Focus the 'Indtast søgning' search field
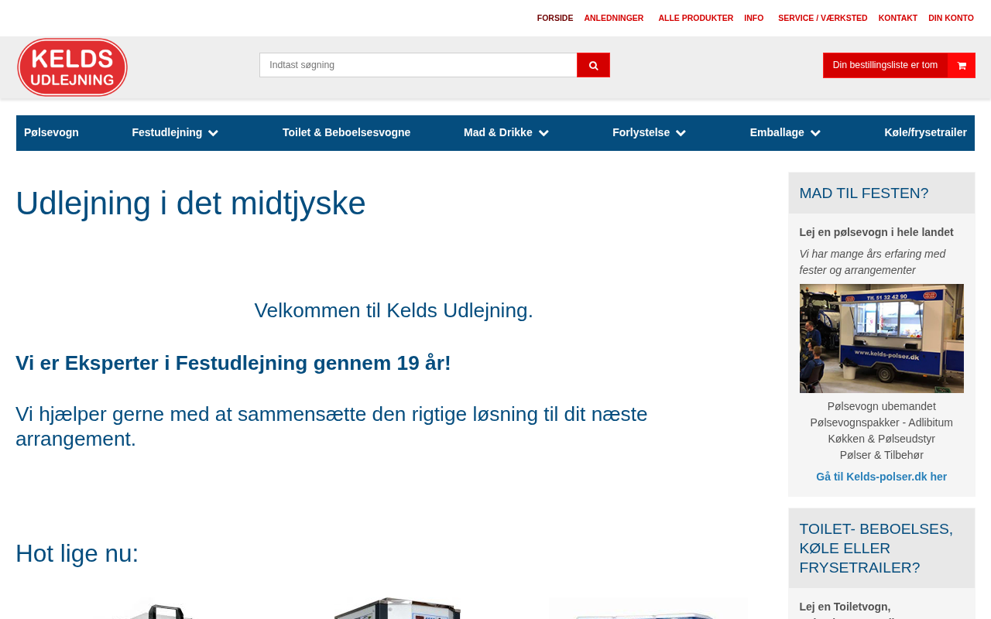Viewport: 991px width, 619px height. coord(418,65)
